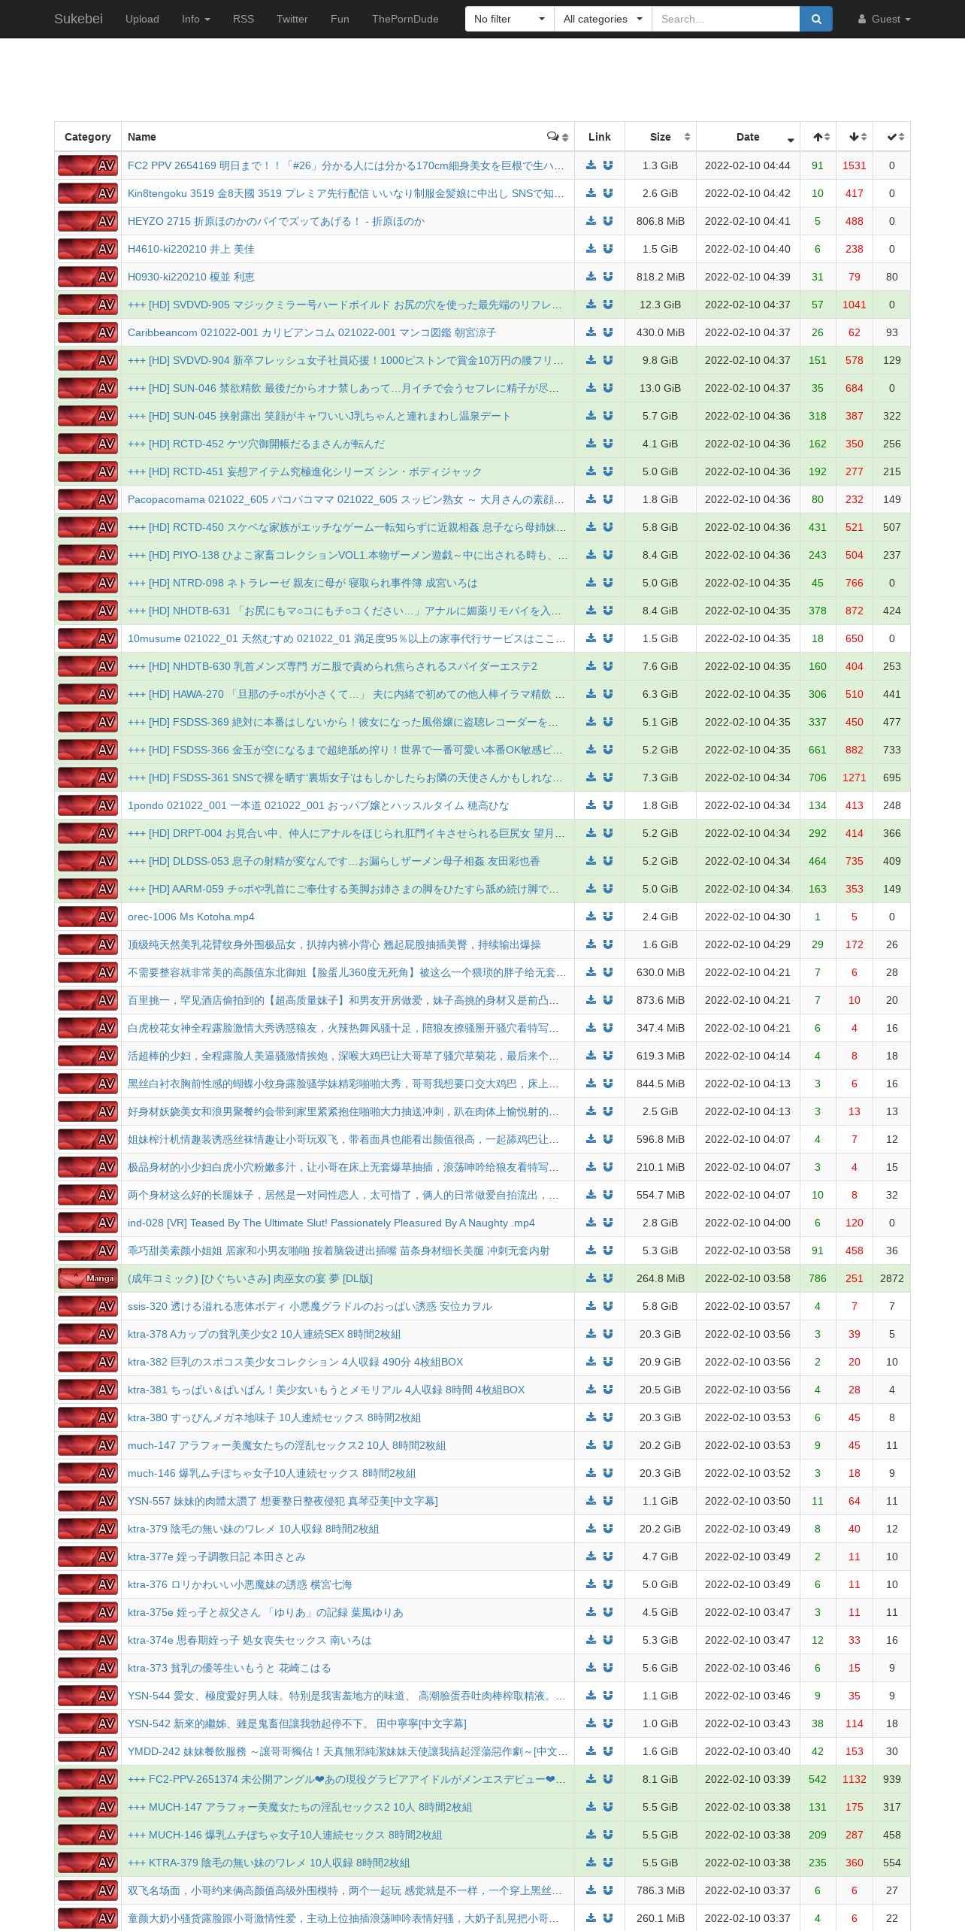The height and width of the screenshot is (1931, 965).
Task: Download torrent for YMDD-242 row
Action: pyautogui.click(x=591, y=1751)
